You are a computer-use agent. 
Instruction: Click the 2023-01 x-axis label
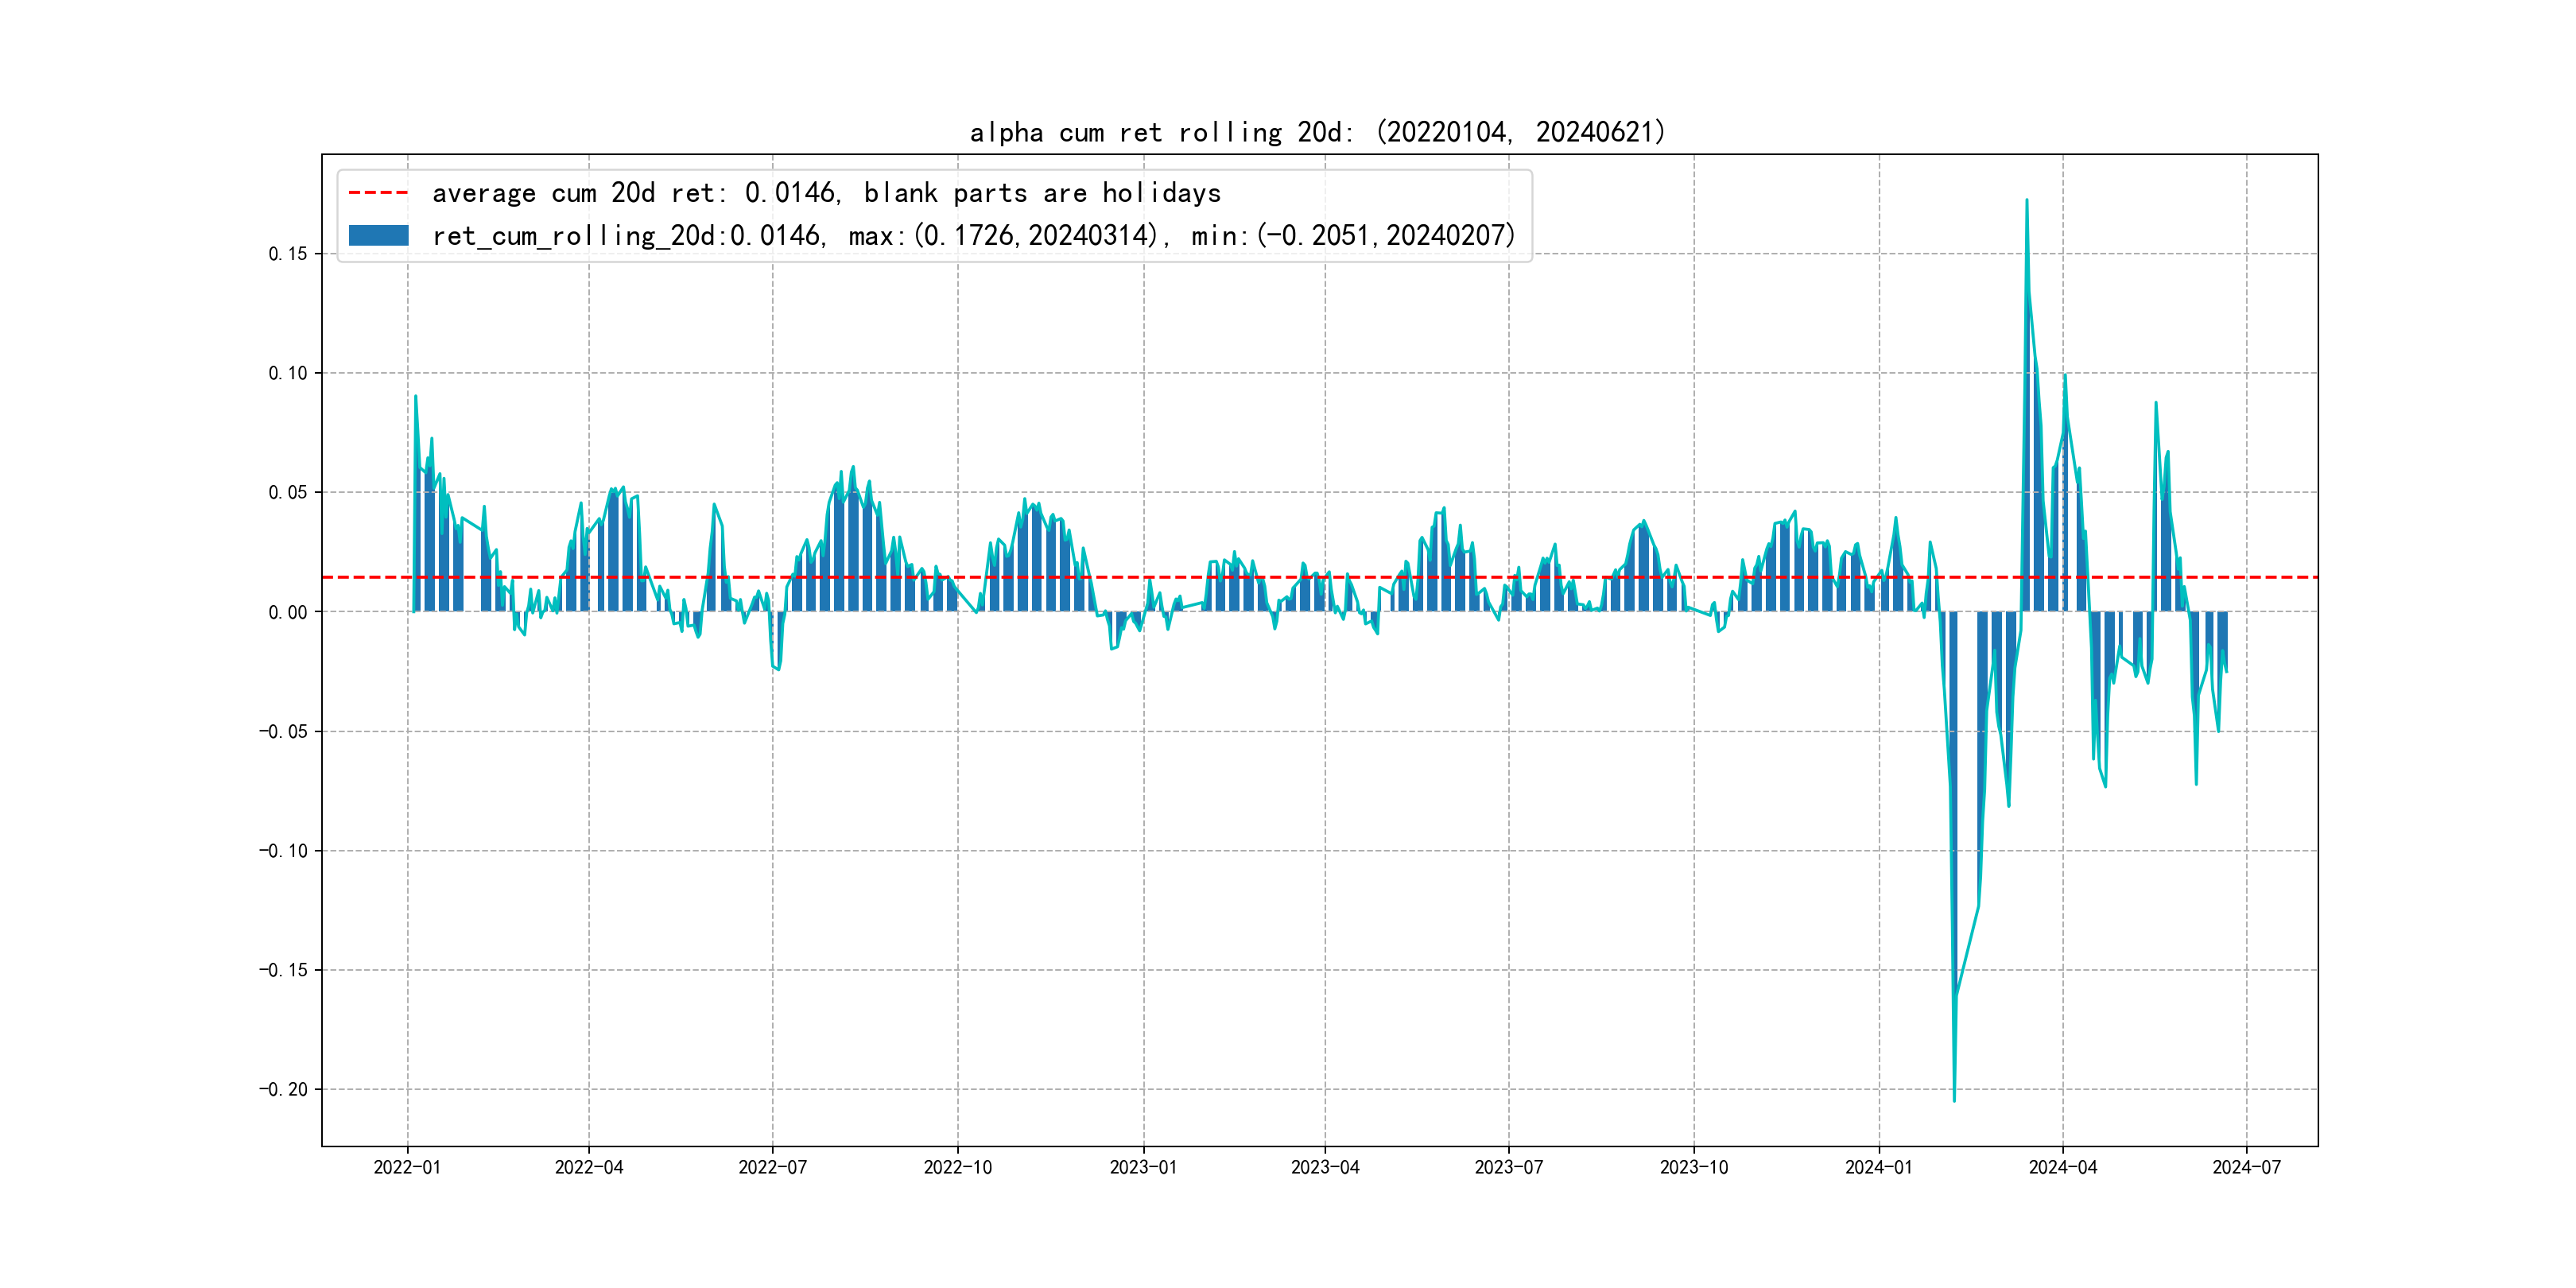click(x=1143, y=1167)
